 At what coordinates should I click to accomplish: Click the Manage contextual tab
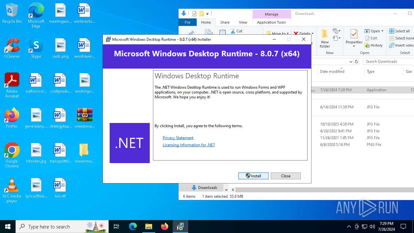(271, 14)
